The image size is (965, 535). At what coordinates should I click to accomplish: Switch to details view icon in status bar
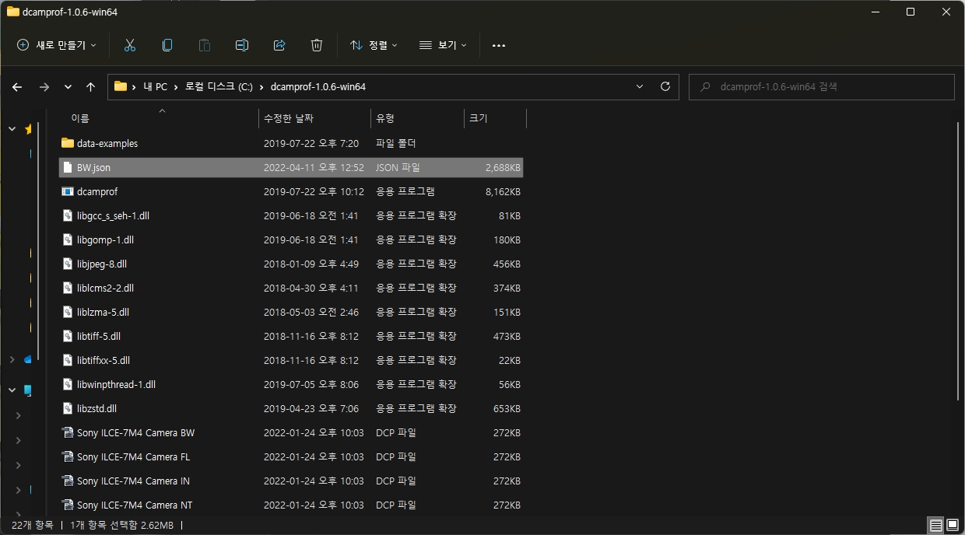coord(936,525)
